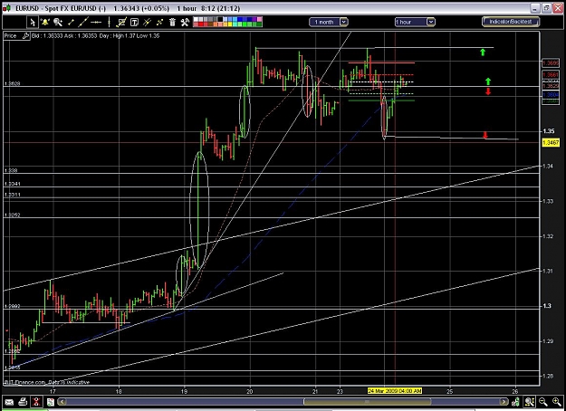Click the email envelope icon
The image size is (566, 411).
click(x=9, y=402)
